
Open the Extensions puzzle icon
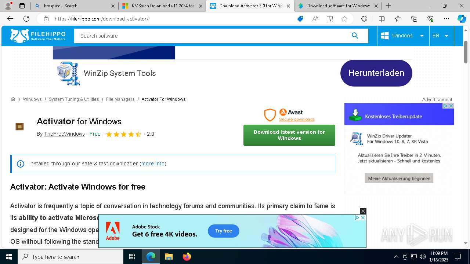[x=364, y=19]
